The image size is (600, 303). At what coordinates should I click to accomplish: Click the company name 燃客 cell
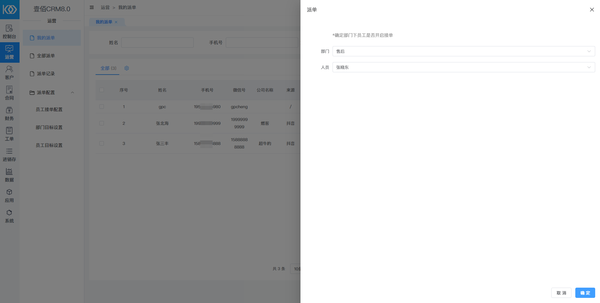point(265,123)
